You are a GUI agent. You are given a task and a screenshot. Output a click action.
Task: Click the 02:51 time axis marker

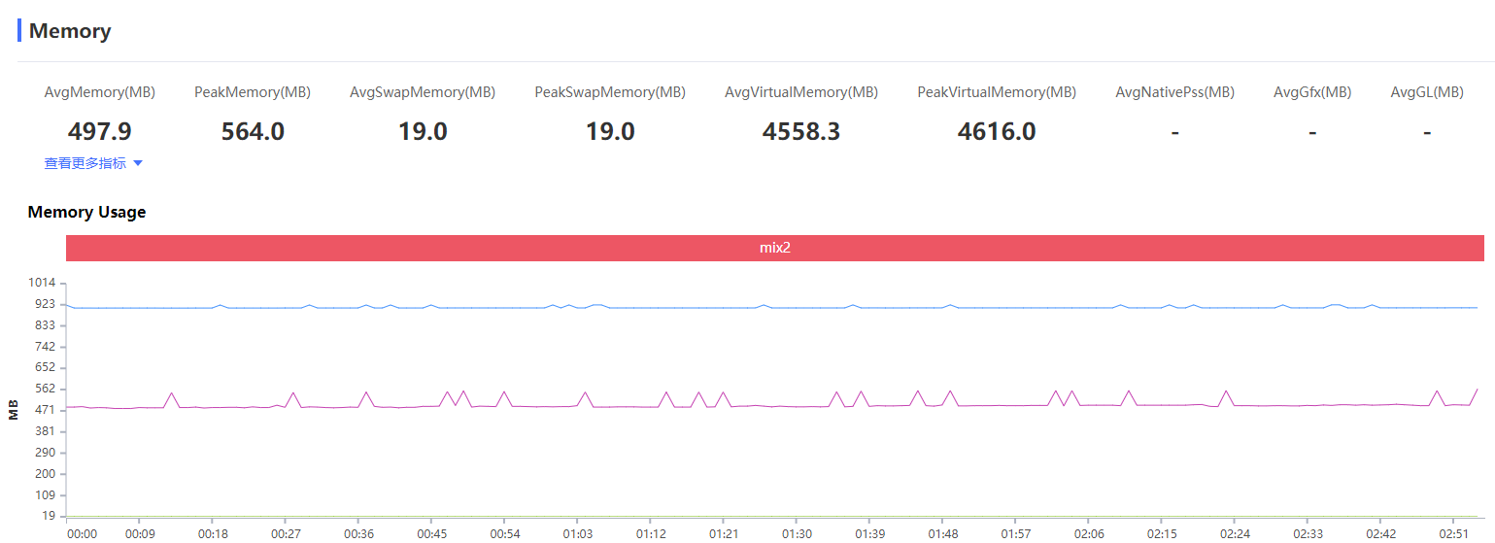(1453, 533)
